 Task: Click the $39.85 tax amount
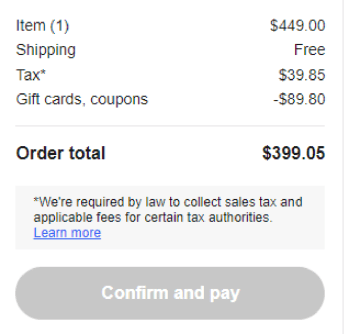point(302,75)
